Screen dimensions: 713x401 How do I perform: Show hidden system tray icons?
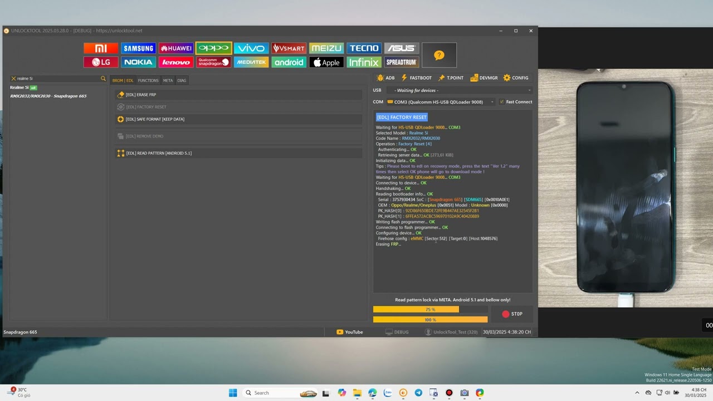[x=637, y=393]
